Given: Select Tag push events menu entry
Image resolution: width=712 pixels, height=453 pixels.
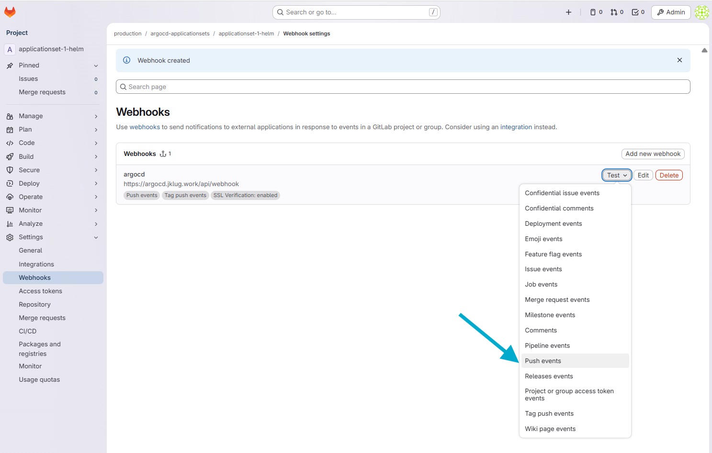Looking at the screenshot, I should click(549, 414).
